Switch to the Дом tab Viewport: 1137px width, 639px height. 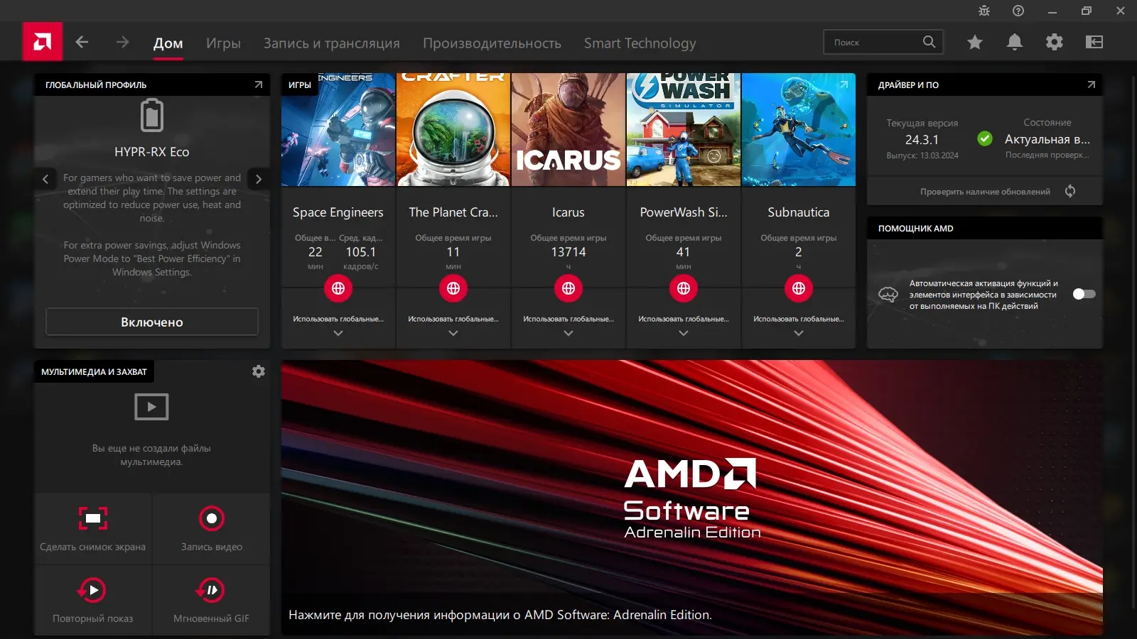tap(168, 43)
